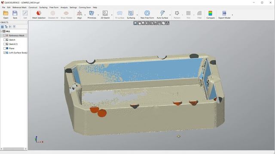
Task: Click Objects panel scrollbar right arrow
Action: click(x=26, y=149)
